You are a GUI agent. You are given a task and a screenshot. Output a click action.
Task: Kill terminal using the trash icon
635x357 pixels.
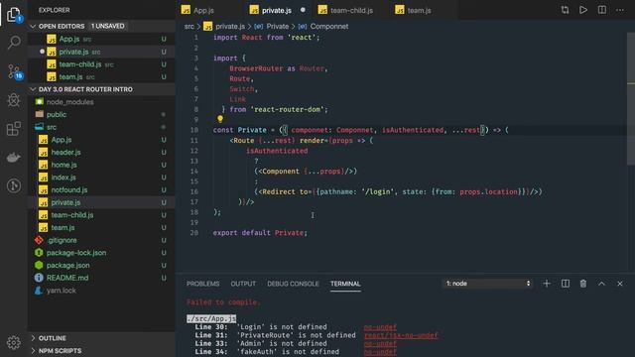(583, 284)
